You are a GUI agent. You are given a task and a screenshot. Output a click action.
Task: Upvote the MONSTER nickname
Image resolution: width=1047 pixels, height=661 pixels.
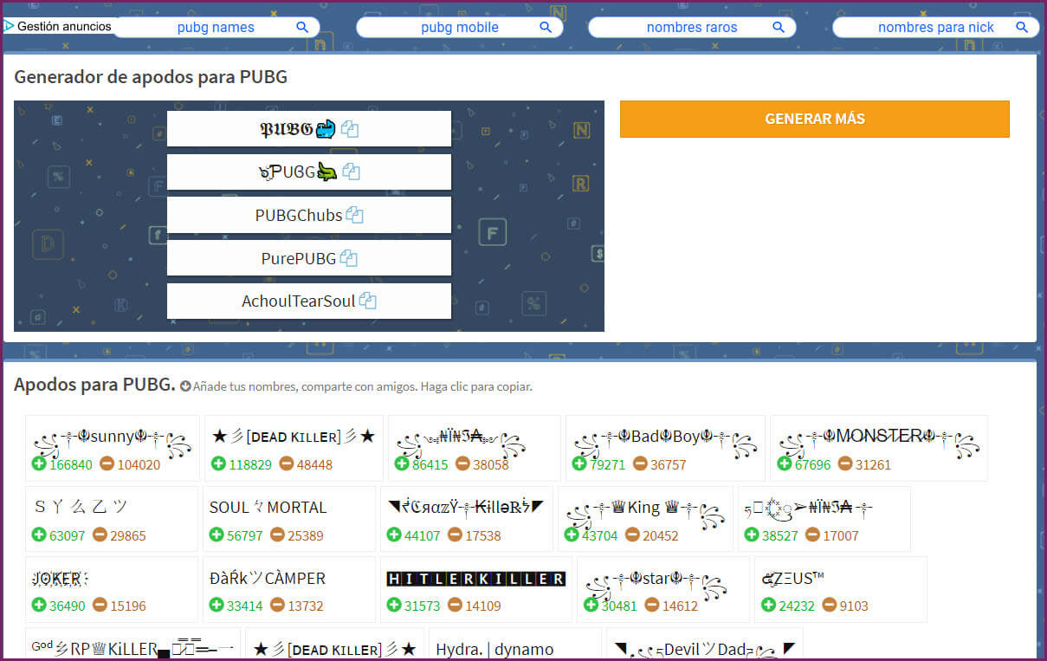(x=785, y=464)
